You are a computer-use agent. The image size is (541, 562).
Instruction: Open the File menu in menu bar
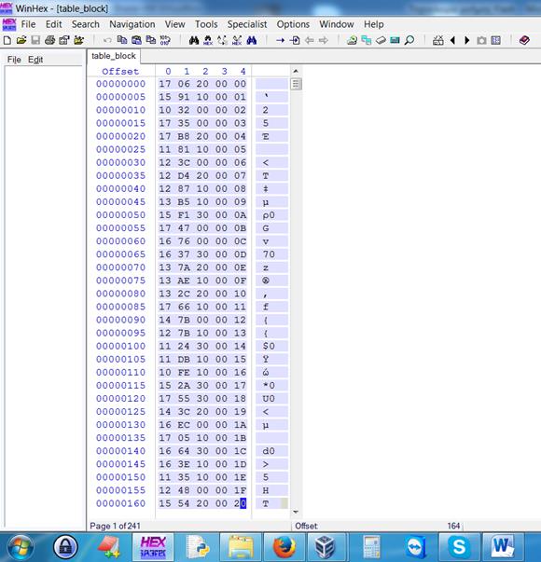coord(28,24)
